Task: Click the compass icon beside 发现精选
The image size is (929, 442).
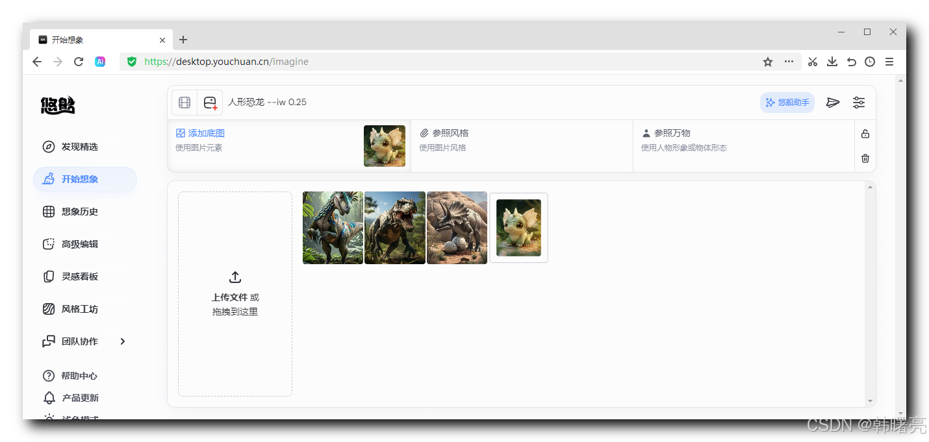Action: pyautogui.click(x=49, y=147)
